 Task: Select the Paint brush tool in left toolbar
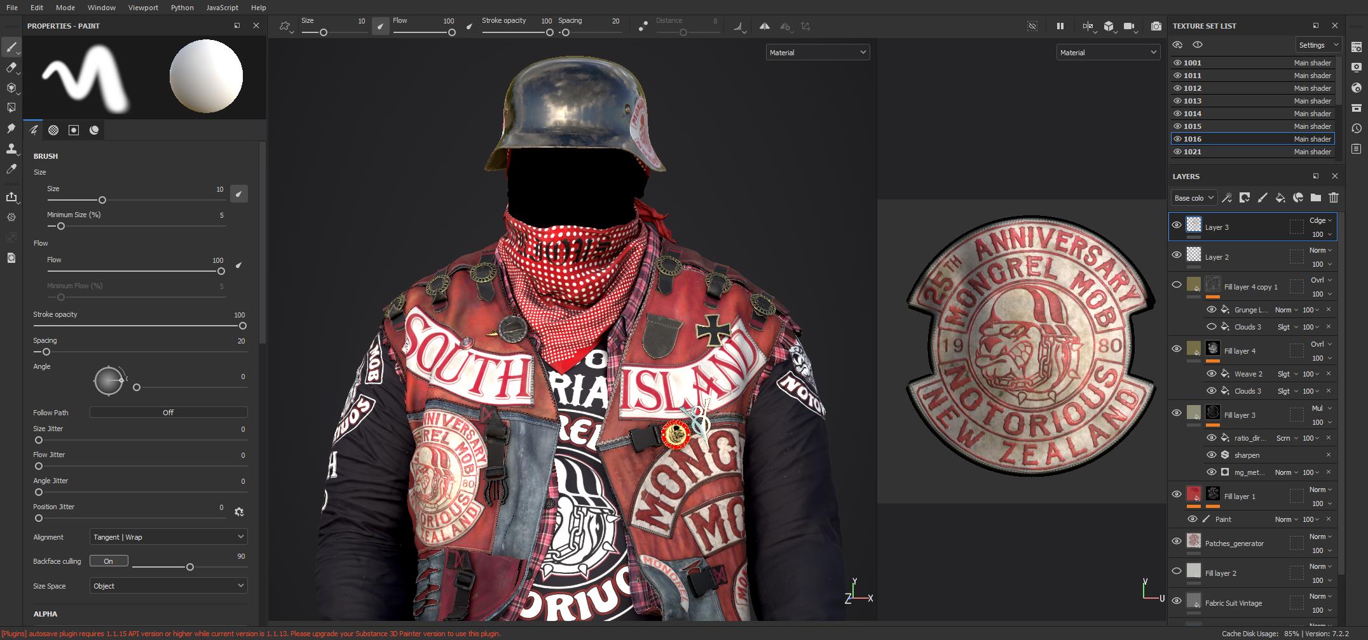tap(11, 48)
